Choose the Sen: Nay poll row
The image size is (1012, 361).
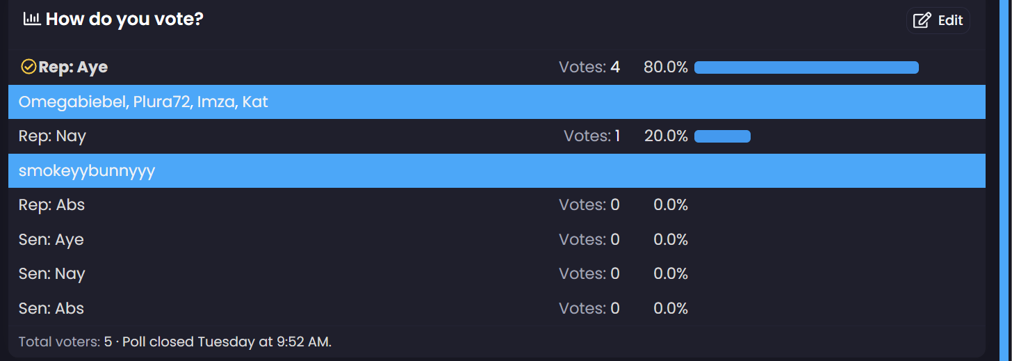(497, 274)
